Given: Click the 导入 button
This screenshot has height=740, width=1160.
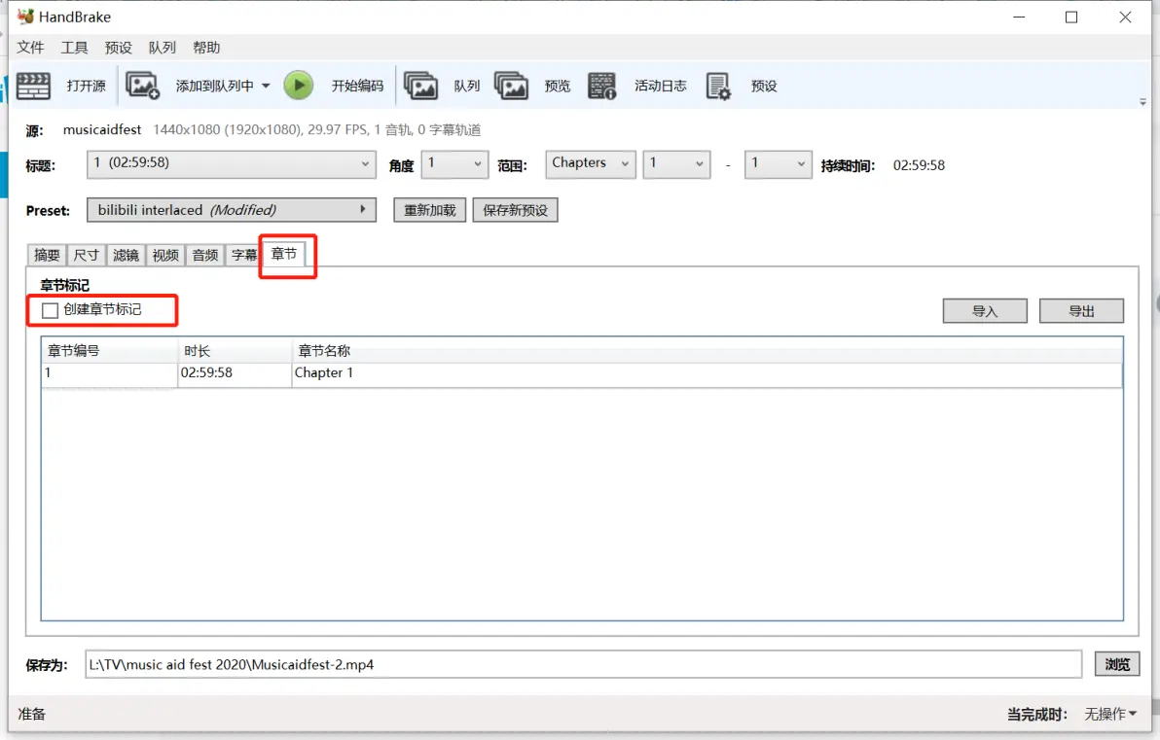Looking at the screenshot, I should [x=985, y=311].
